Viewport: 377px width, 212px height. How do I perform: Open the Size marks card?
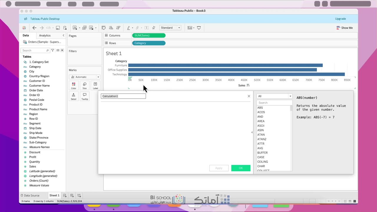point(85,86)
